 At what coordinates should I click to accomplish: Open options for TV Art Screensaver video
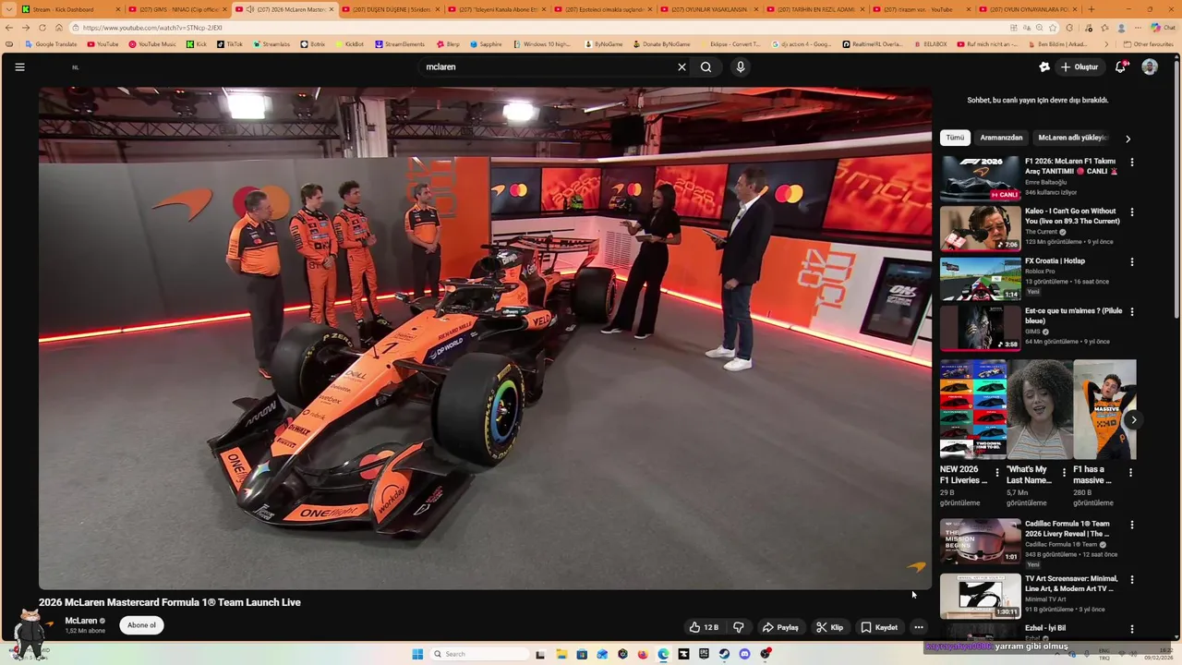click(x=1132, y=579)
